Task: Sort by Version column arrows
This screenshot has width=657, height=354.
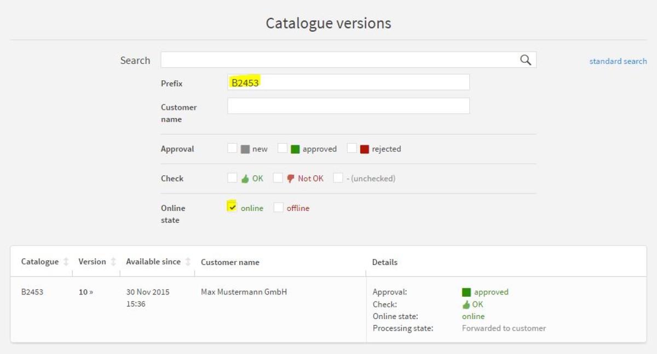Action: click(x=113, y=262)
